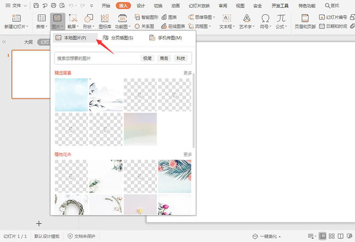Click the Undo arrow icon
The height and width of the screenshot is (242, 355).
point(71,5)
